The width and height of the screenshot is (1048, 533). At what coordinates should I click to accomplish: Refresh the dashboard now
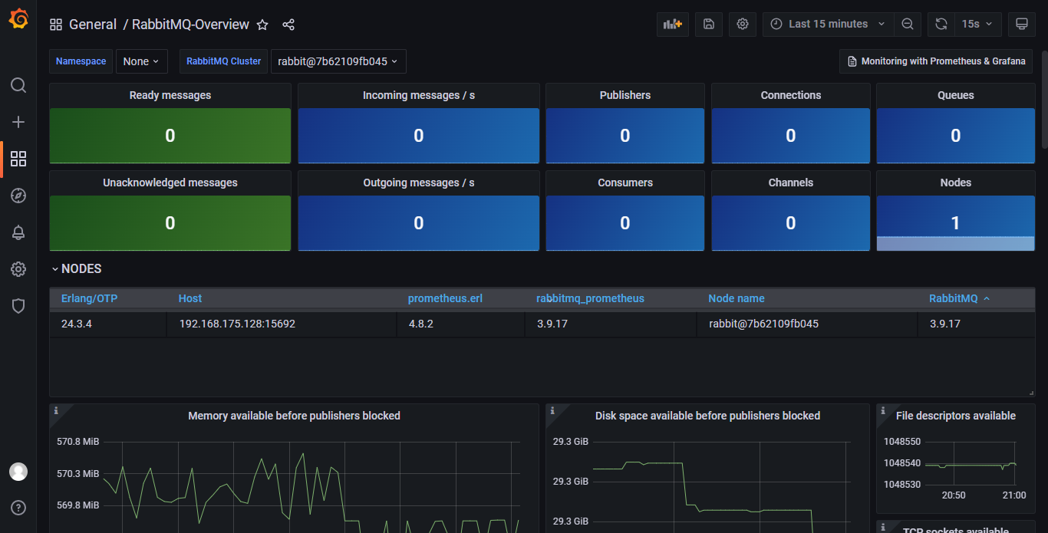tap(941, 24)
